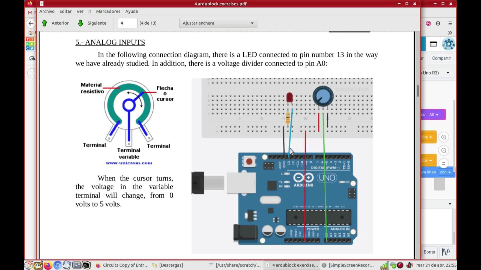Screen dimensions: 481x270
Task: Click the Tinkercad zoom out magnifier
Action: 444,150
